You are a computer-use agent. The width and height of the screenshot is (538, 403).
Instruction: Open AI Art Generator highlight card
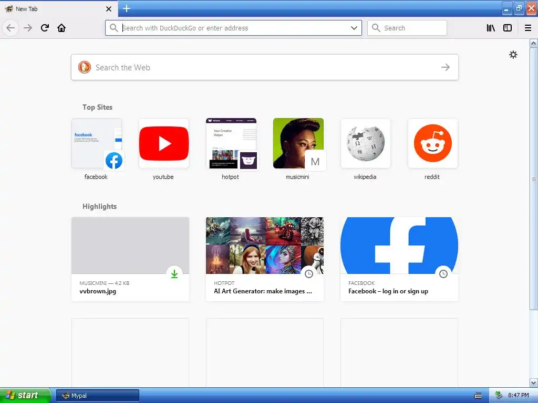265,259
